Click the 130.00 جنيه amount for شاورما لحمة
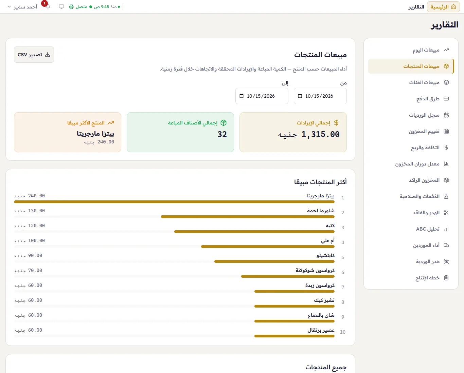The width and height of the screenshot is (464, 373). tap(30, 211)
